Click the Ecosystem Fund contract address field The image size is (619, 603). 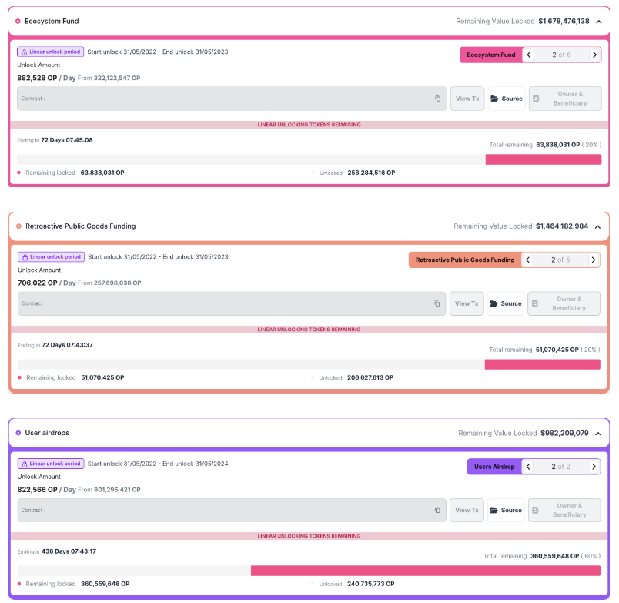tap(232, 99)
